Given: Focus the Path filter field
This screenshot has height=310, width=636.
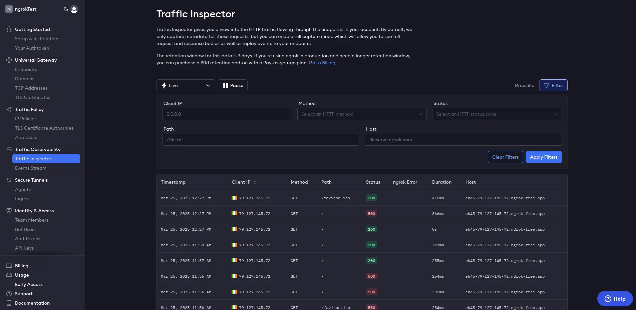Looking at the screenshot, I should (x=261, y=140).
